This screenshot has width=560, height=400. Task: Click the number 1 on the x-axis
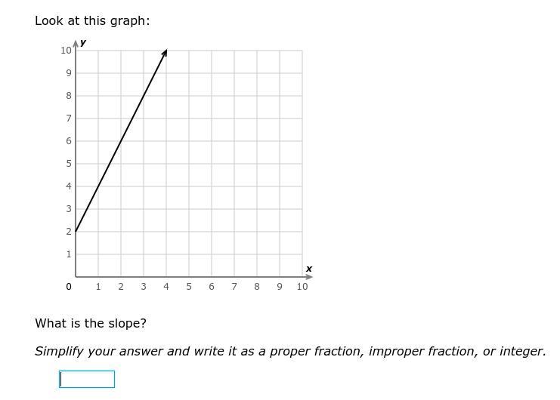98,286
